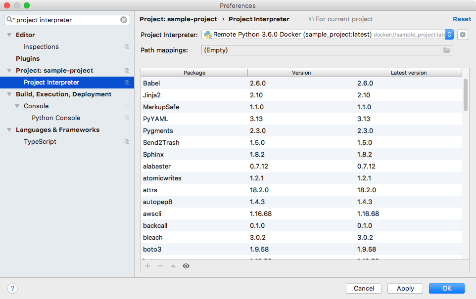Select the PyYAML package row
476x299 pixels.
[x=301, y=119]
